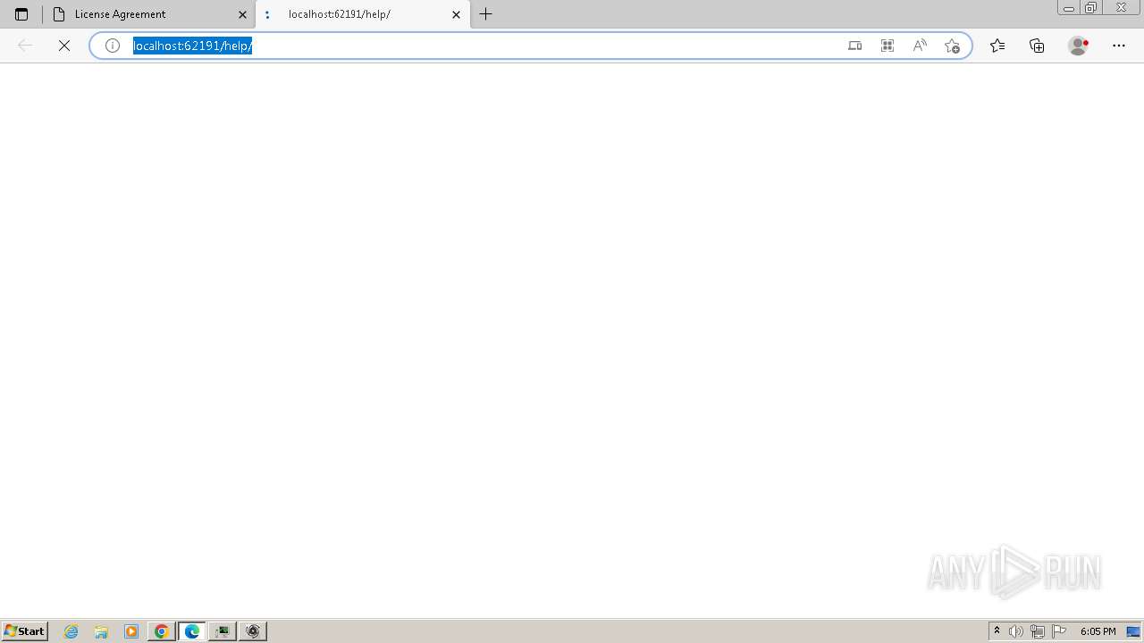Add this page to favorites
The width and height of the screenshot is (1144, 643).
coord(952,46)
